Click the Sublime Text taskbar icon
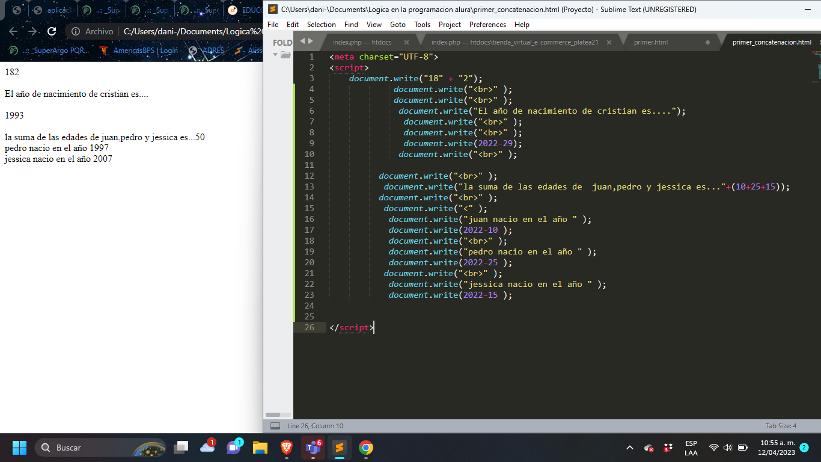Screen dimensions: 821x462 [340, 448]
